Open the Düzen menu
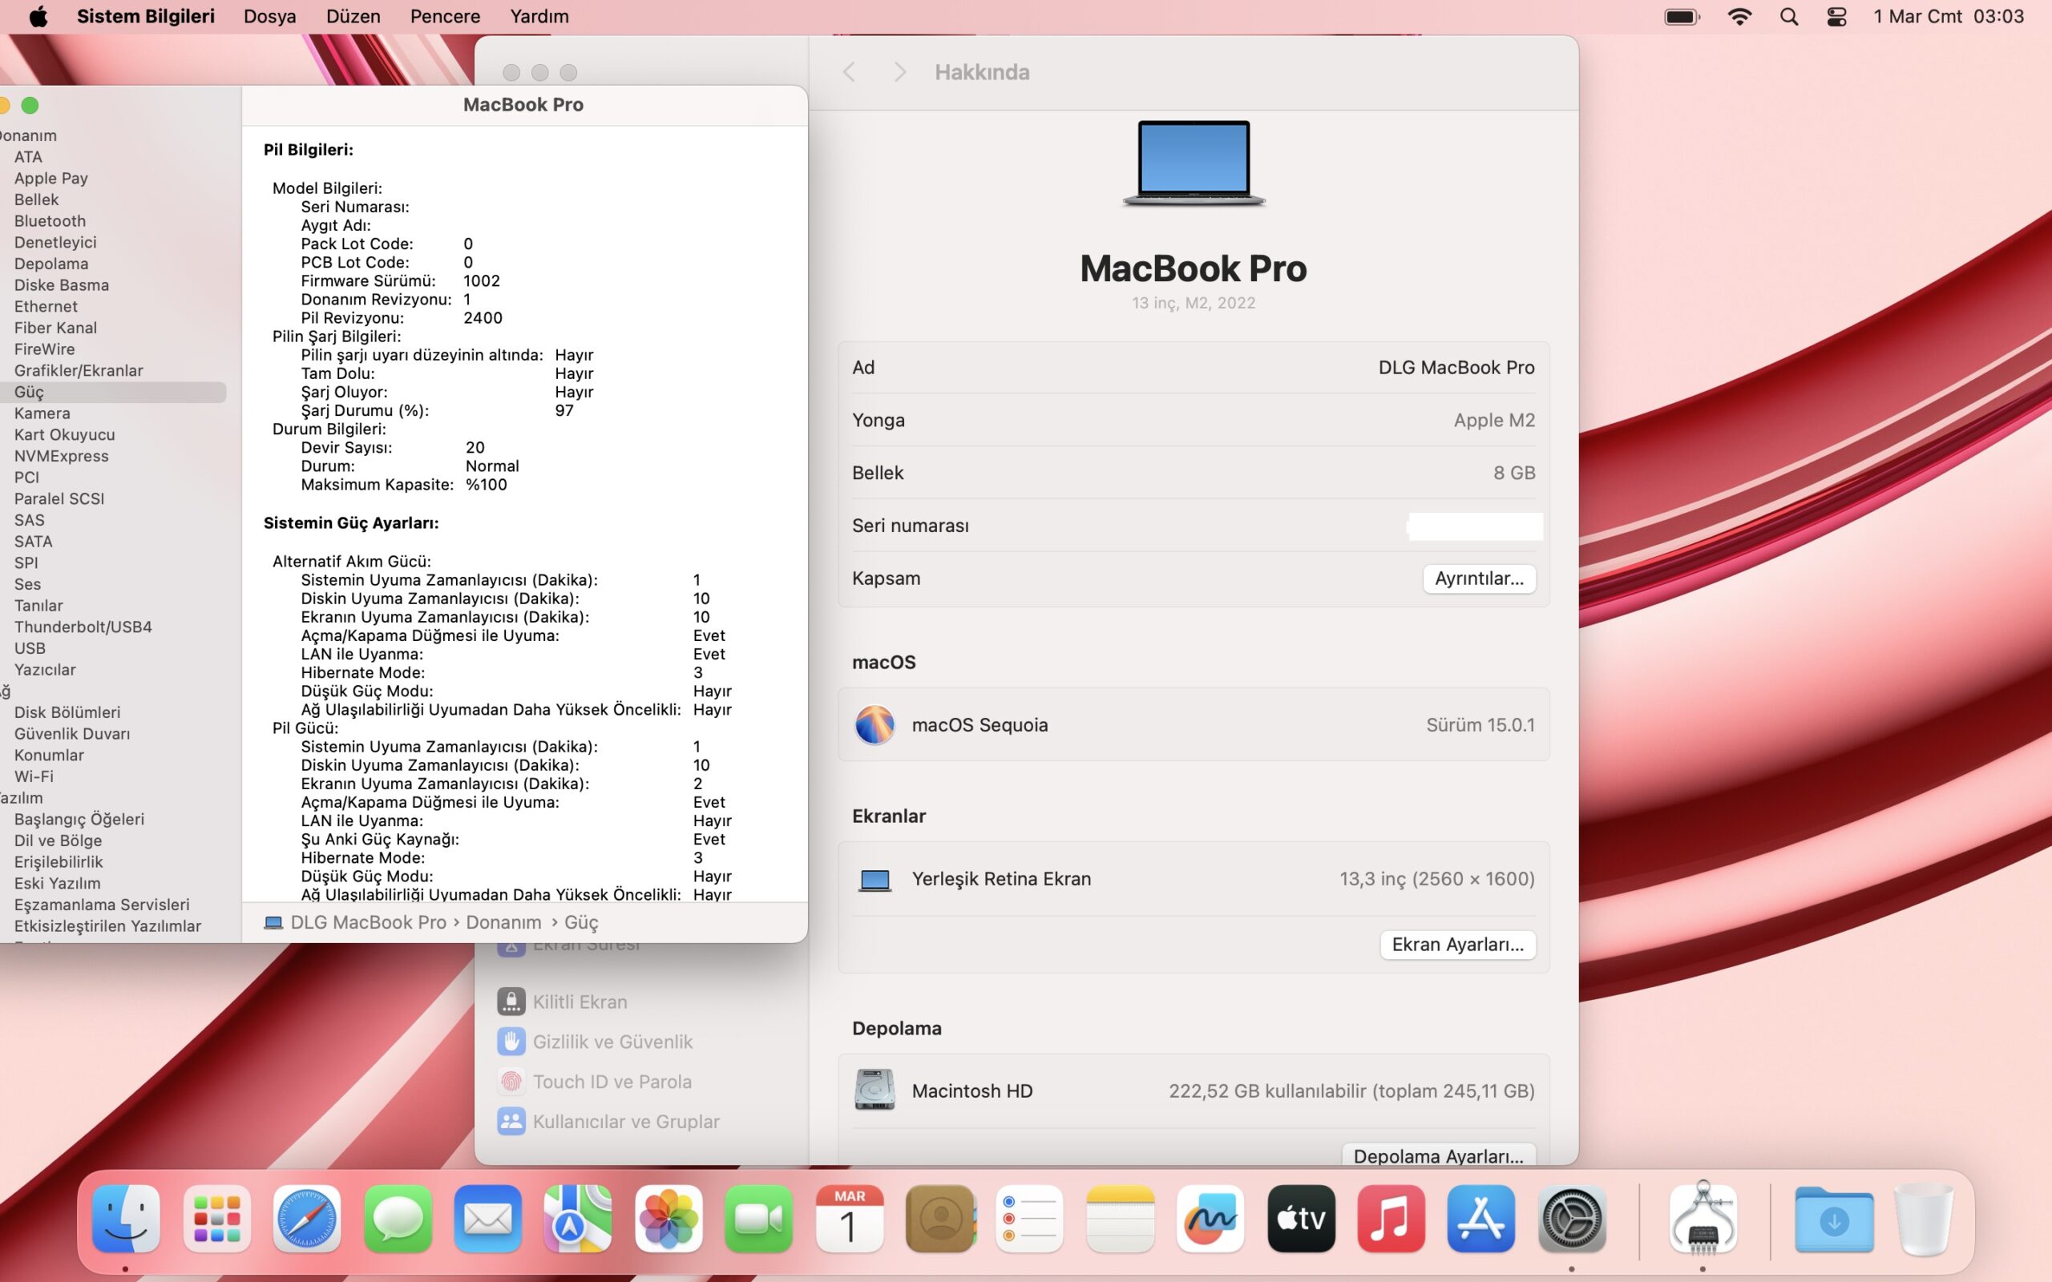 (353, 16)
